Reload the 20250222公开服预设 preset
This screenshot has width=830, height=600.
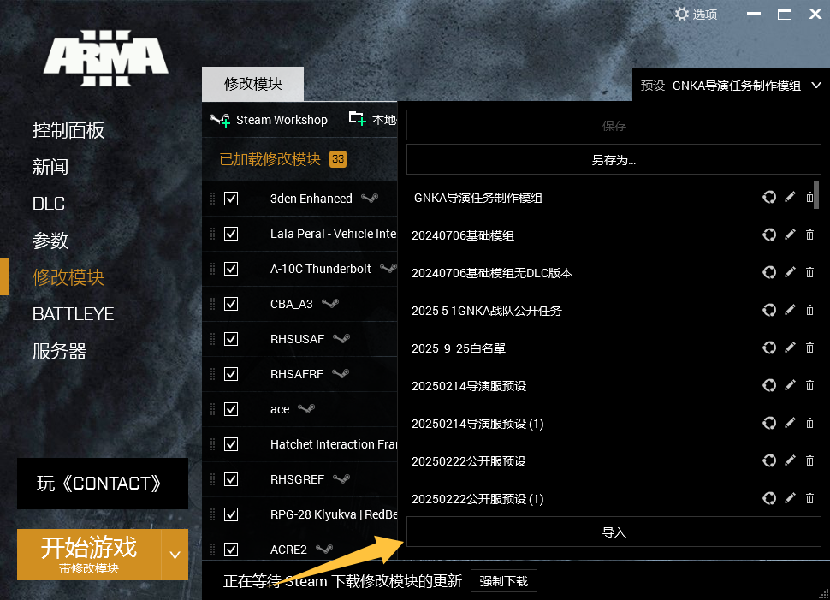769,460
